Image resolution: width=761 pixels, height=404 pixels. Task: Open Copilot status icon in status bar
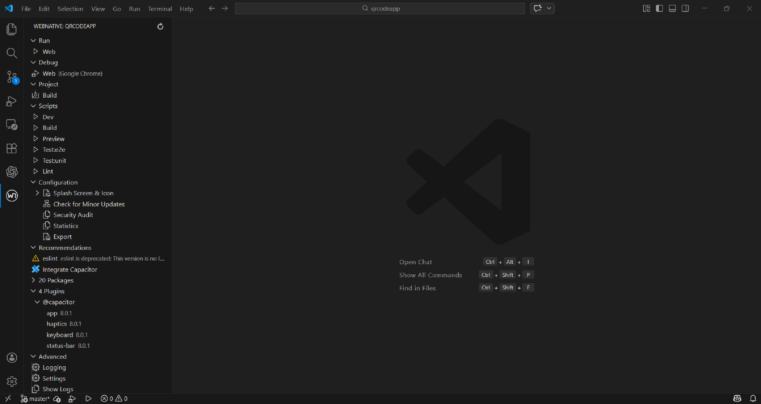coord(737,399)
